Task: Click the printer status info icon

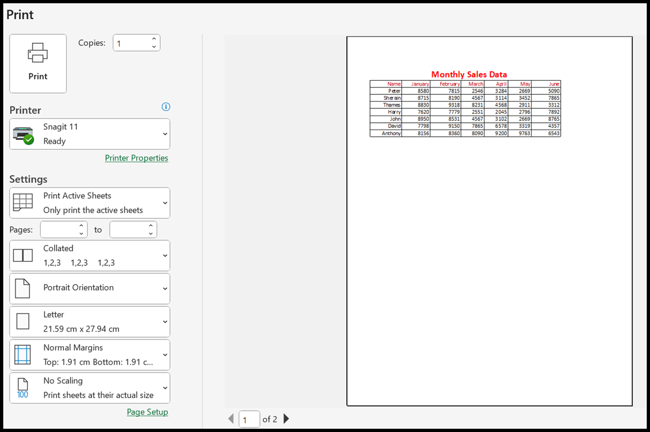Action: [166, 107]
